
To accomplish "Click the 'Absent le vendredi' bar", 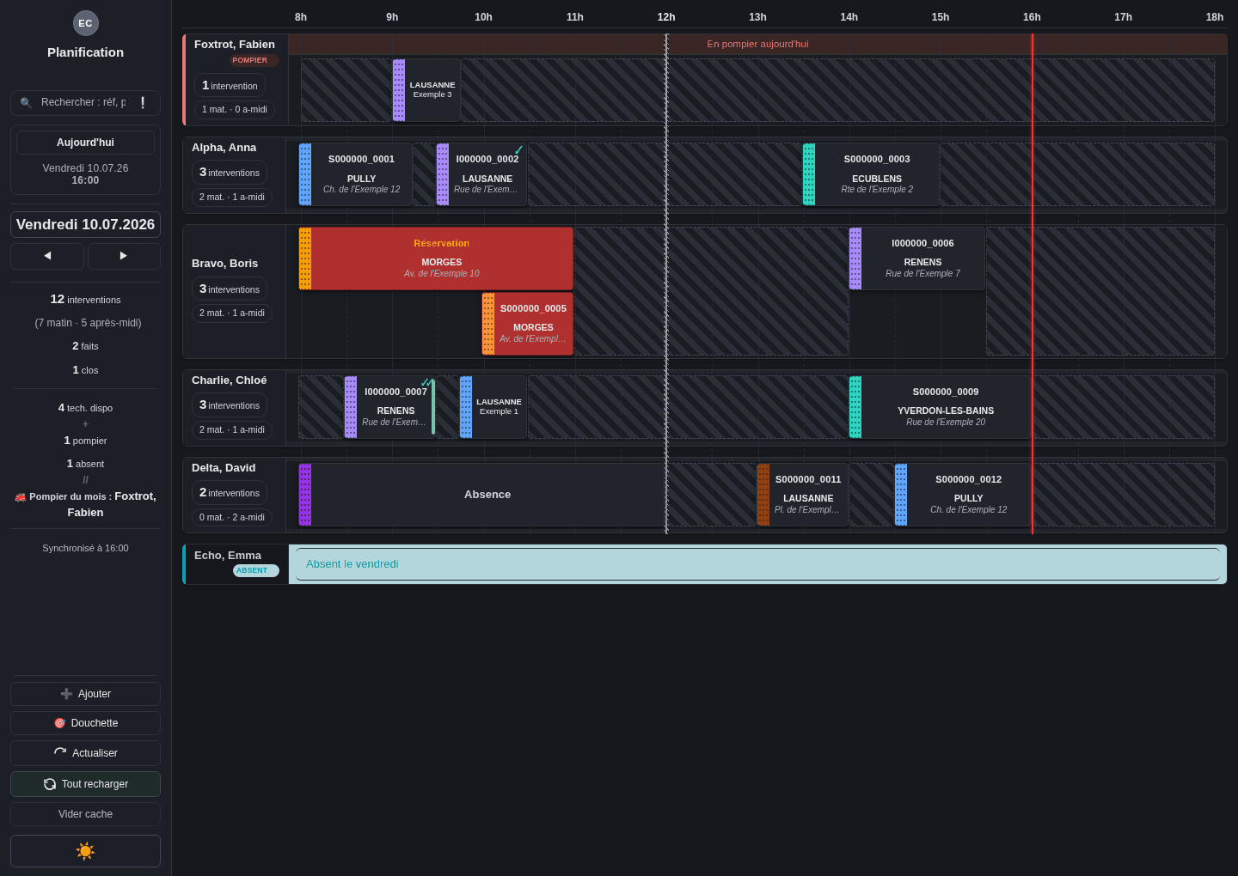I will [x=757, y=564].
